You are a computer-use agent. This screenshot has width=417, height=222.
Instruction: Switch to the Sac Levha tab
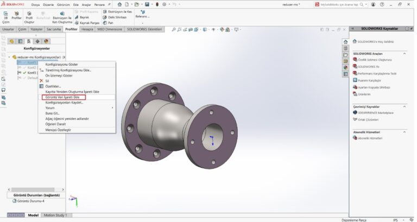coord(53,29)
